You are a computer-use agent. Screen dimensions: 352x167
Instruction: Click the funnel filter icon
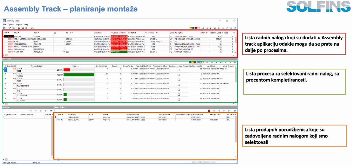(x=10, y=28)
